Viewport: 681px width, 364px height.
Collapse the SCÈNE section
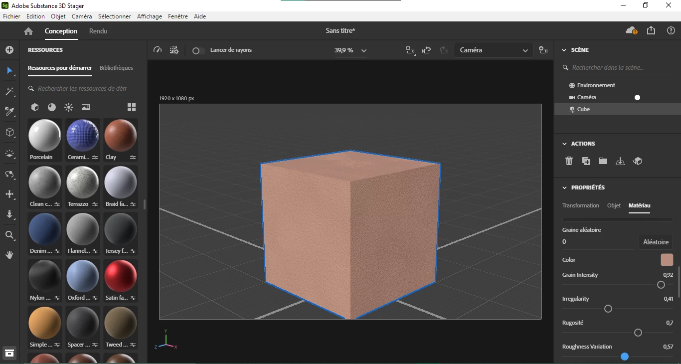click(564, 50)
